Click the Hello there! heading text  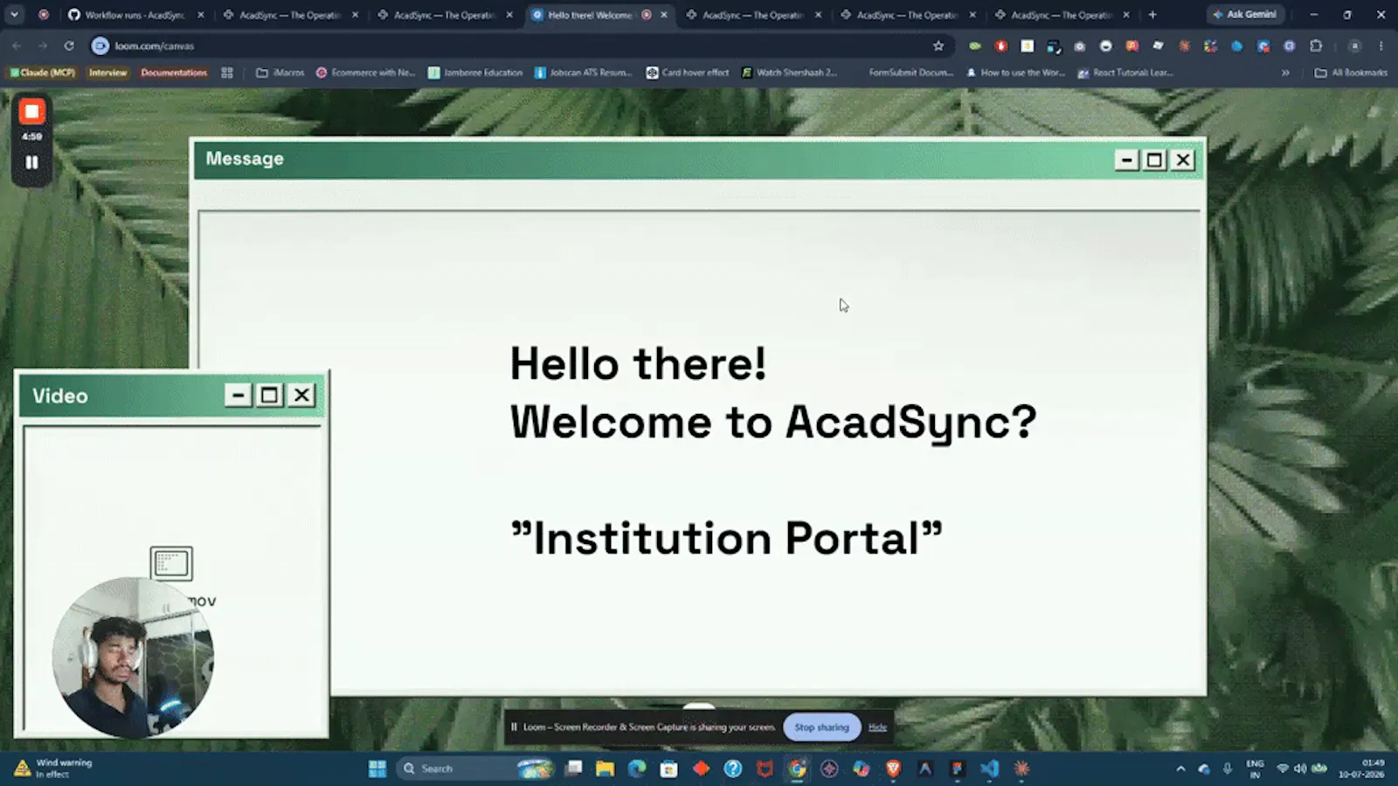point(638,364)
